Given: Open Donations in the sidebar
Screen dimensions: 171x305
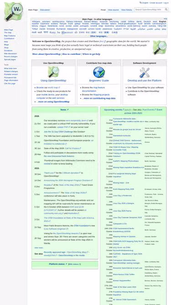Looking at the screenshot, I should tap(8, 51).
